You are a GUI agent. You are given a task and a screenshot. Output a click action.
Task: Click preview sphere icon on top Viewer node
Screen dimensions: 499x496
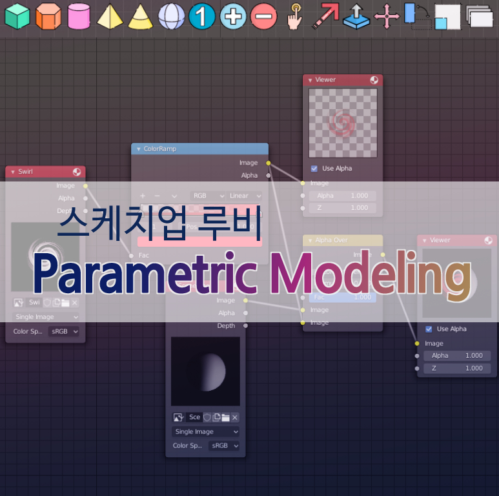tap(374, 80)
